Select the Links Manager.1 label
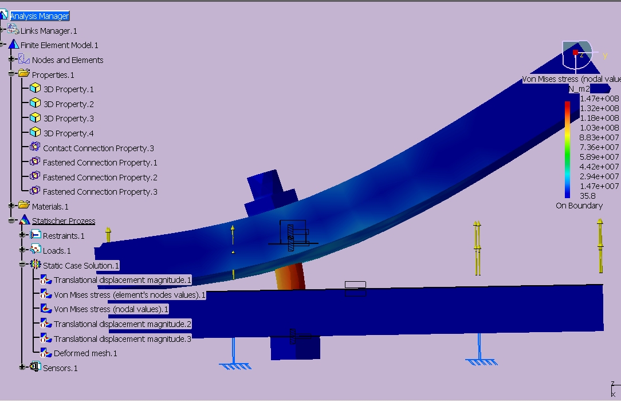621x402 pixels. (x=49, y=31)
